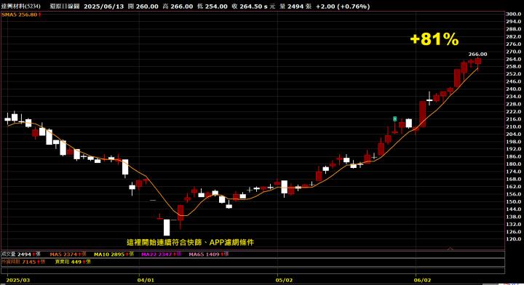Click the 06/02 date label on the time axis

coord(422,280)
